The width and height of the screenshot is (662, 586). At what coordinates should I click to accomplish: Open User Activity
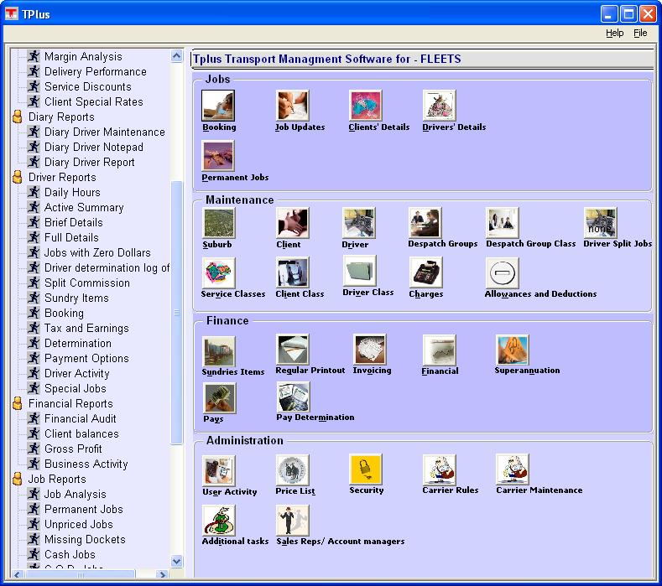point(219,470)
